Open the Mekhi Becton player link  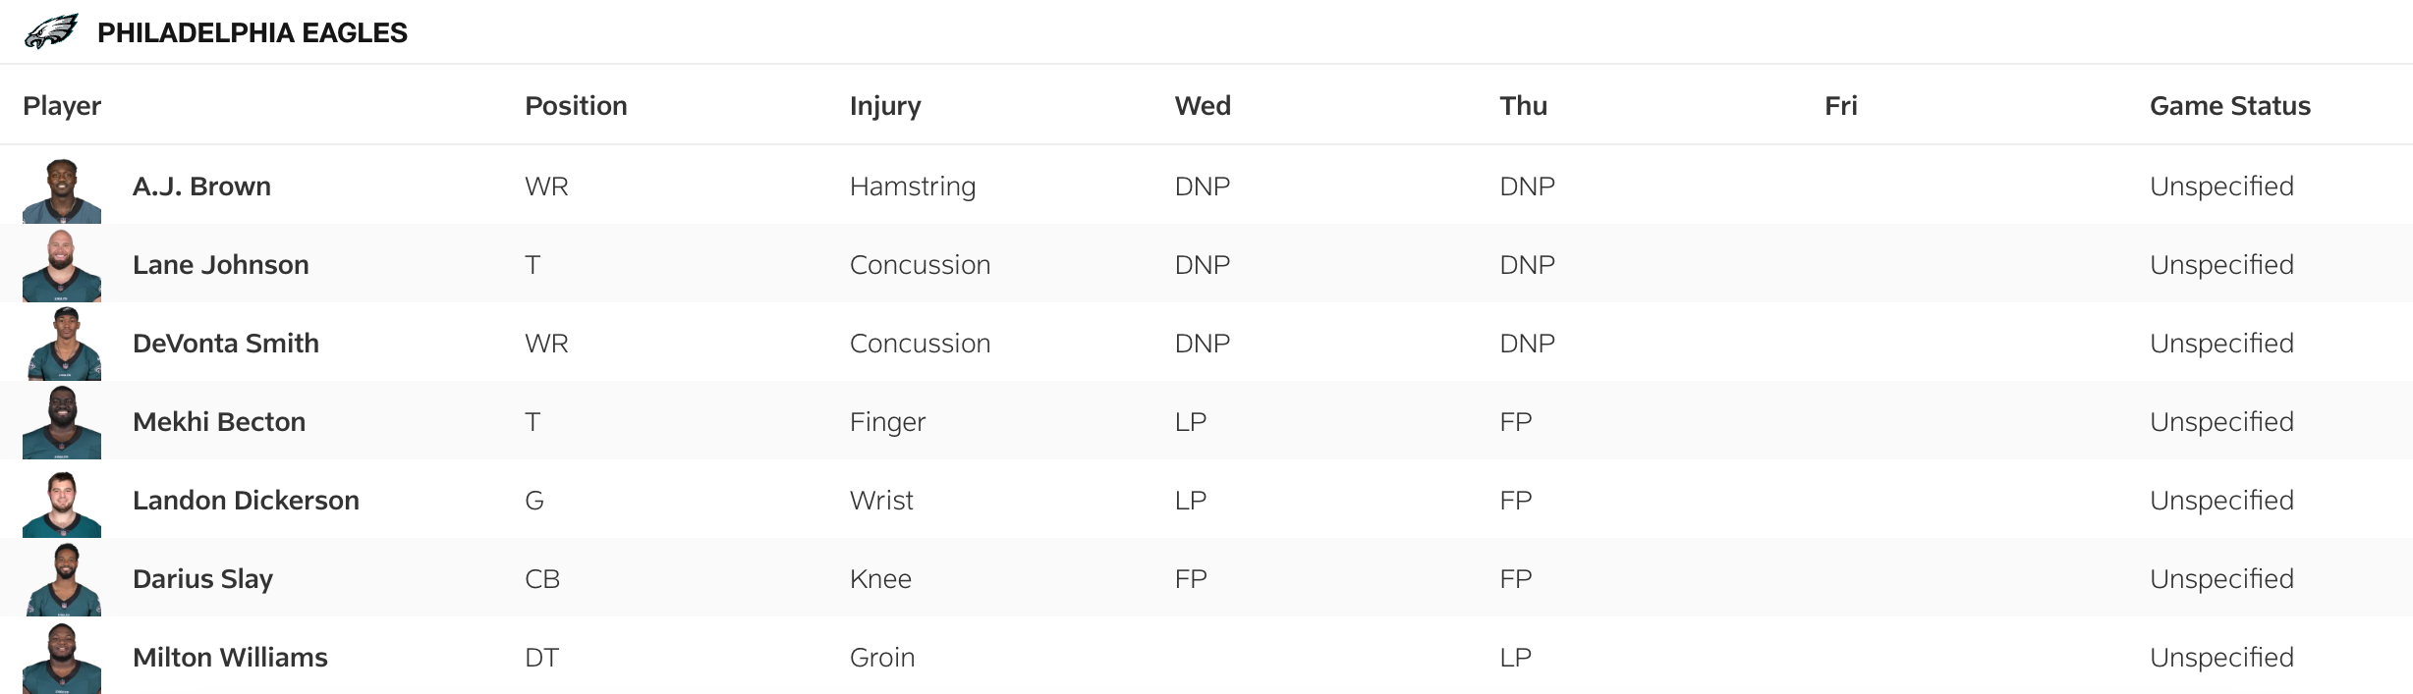[x=218, y=422]
